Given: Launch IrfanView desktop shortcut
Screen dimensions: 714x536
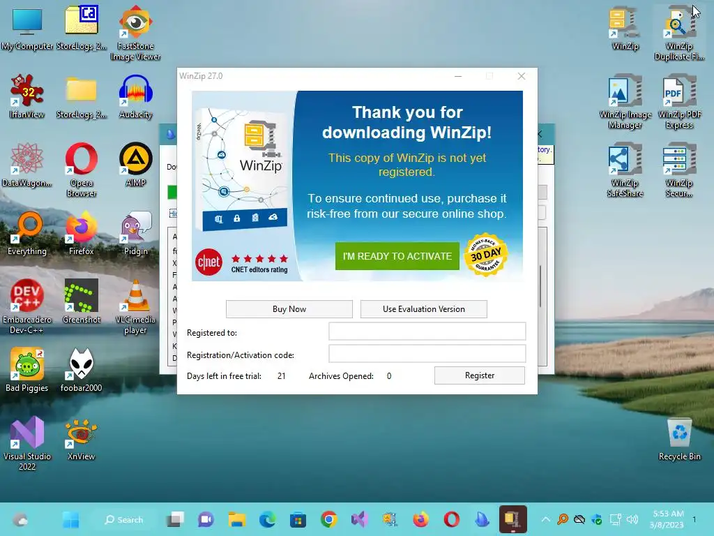Looking at the screenshot, I should tap(27, 96).
